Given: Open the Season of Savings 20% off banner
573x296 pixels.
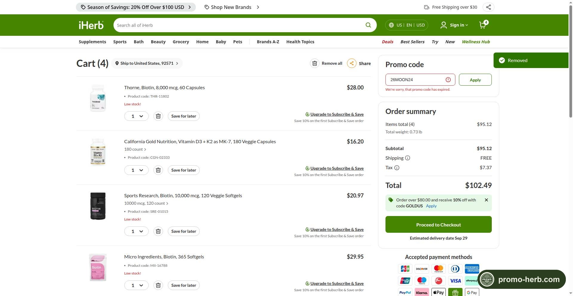Looking at the screenshot, I should [136, 7].
